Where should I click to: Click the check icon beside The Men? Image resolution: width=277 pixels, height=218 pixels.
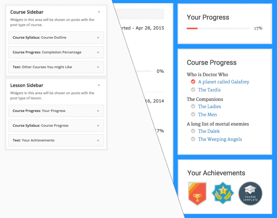click(x=193, y=114)
